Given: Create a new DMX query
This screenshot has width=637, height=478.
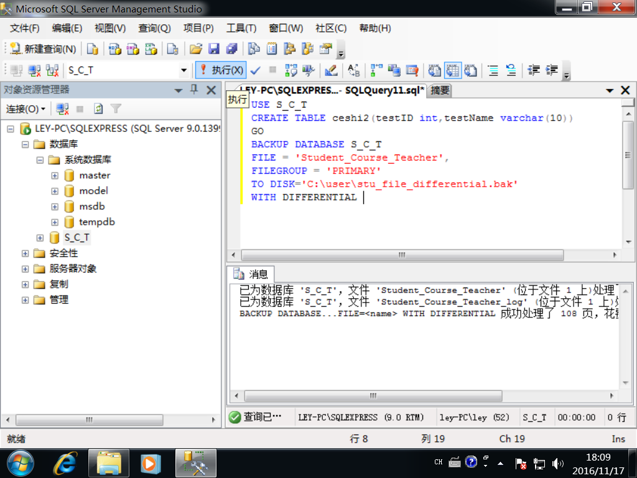Looking at the screenshot, I should pyautogui.click(x=133, y=49).
